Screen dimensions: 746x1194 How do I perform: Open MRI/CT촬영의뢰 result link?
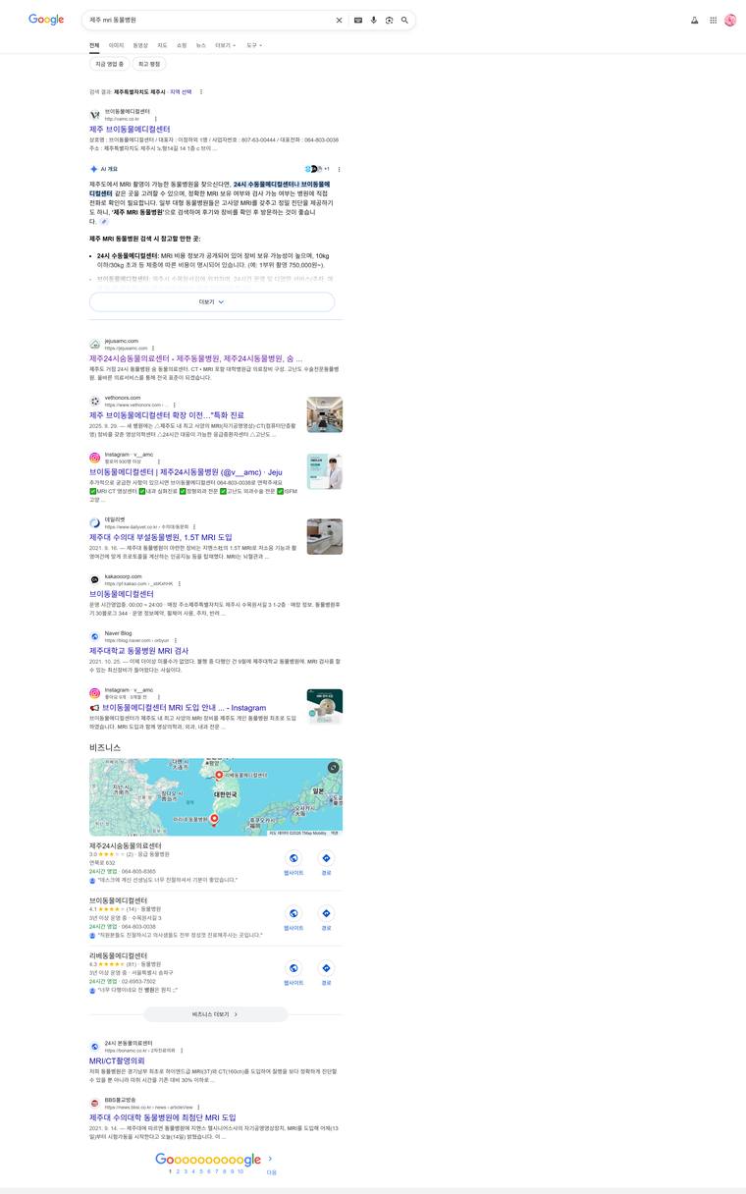(x=117, y=1061)
